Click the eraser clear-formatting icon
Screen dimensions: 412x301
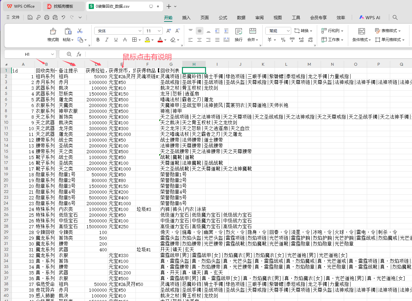[173, 40]
